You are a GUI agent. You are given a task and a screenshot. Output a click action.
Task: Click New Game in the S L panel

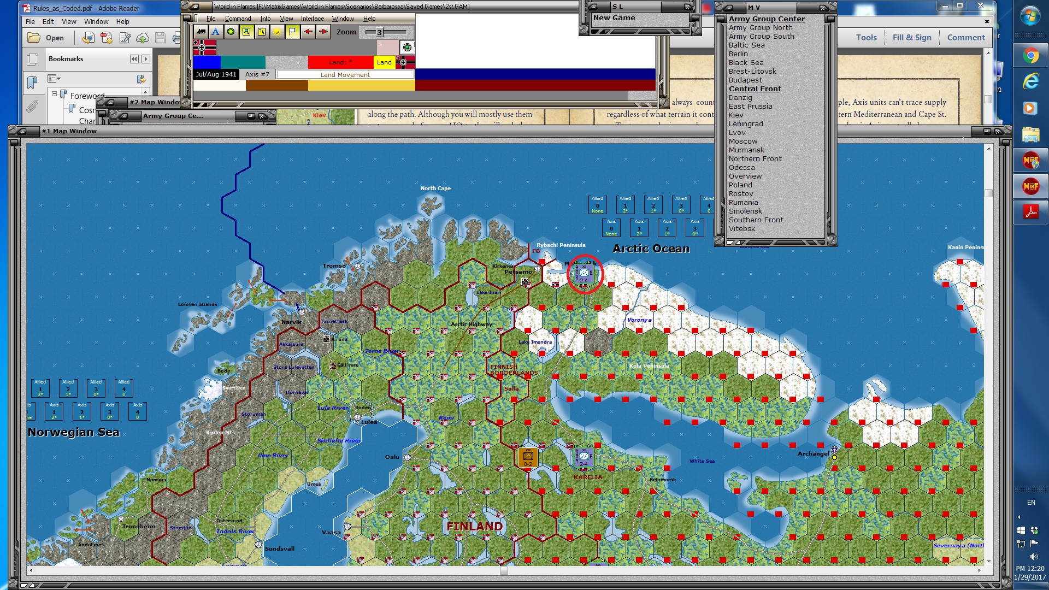[x=614, y=17]
